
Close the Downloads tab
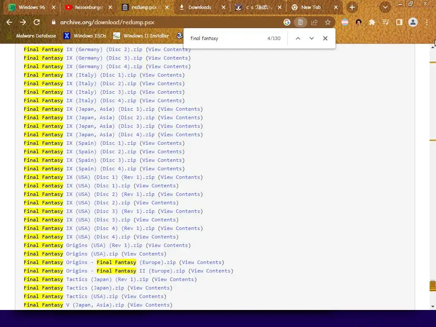224,8
